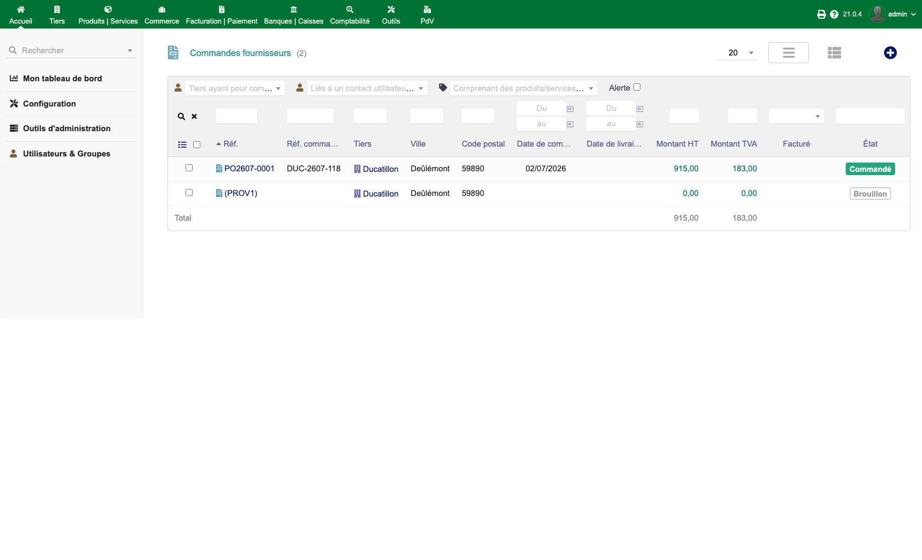The width and height of the screenshot is (922, 560).
Task: Open the column selector list icon
Action: [182, 145]
